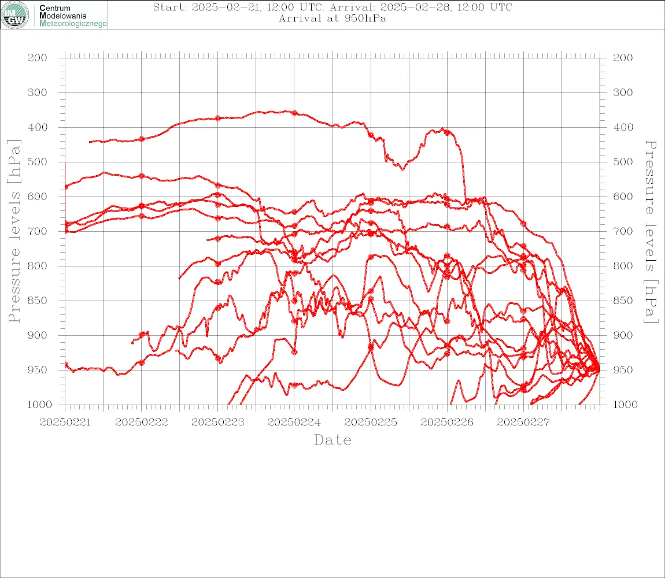
Task: Click the left-axis 500 pressure label
Action: pyautogui.click(x=38, y=162)
